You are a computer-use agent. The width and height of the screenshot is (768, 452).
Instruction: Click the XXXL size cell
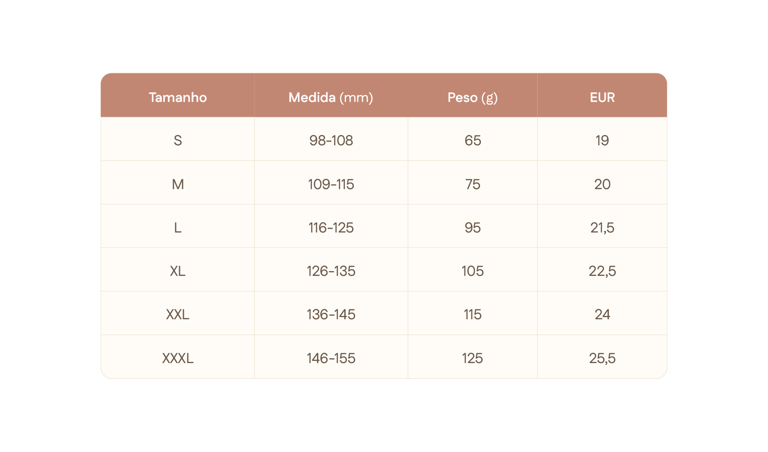coord(178,358)
